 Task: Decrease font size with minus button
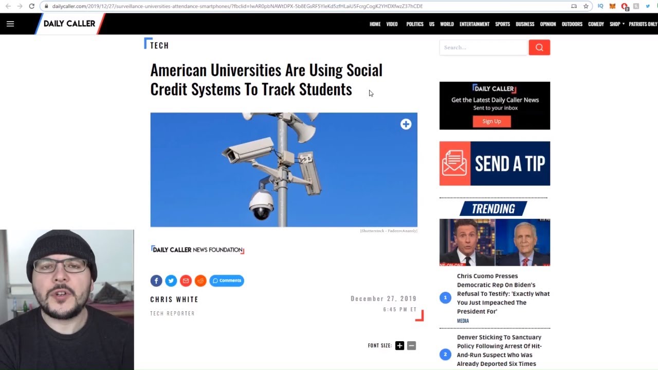[x=411, y=346]
